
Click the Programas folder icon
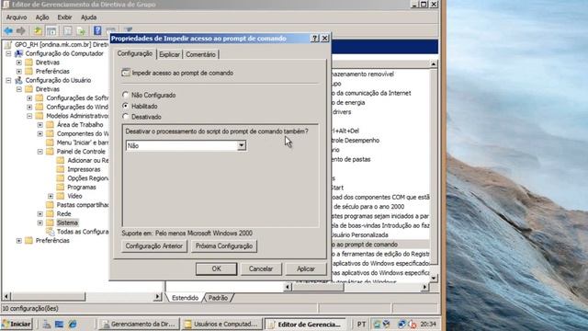pos(61,187)
